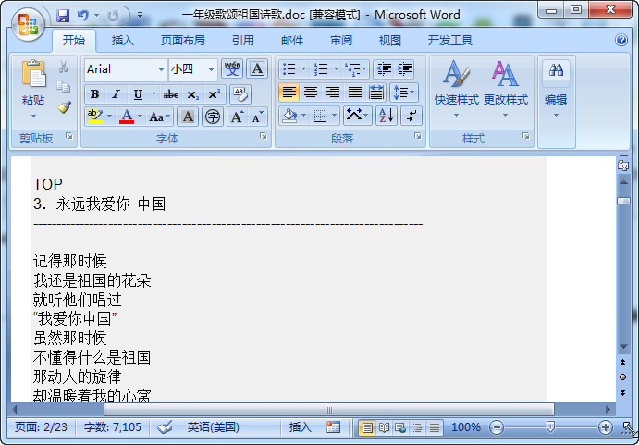Viewport: 639px width, 445px height.
Task: Open underline style dropdown arrow
Action: point(154,94)
